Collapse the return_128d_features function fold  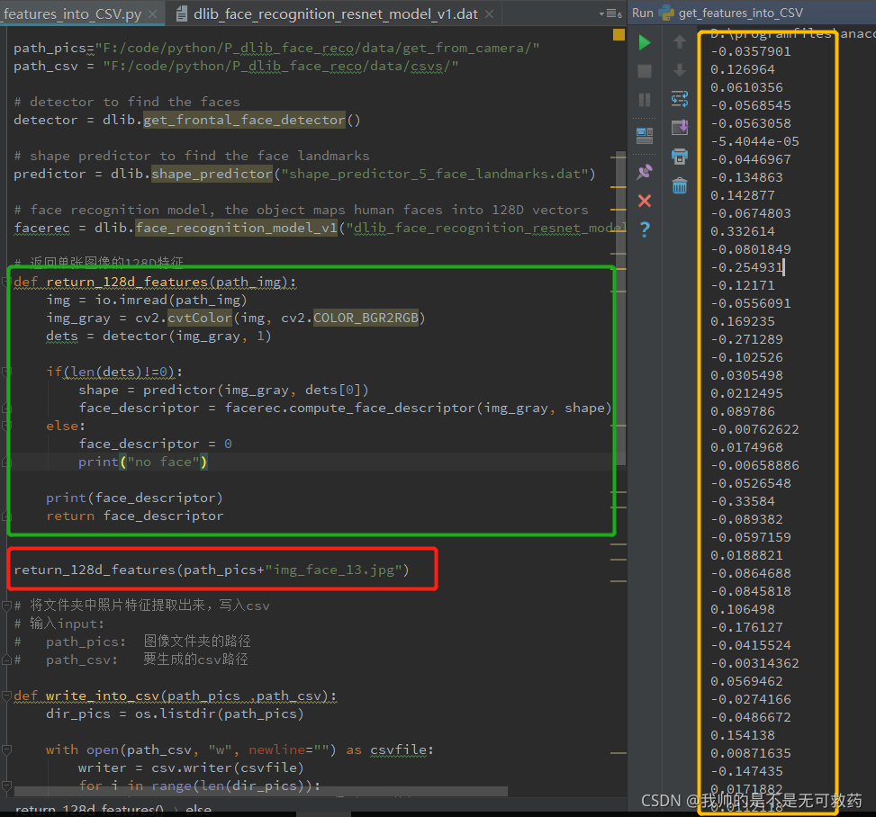(6, 282)
